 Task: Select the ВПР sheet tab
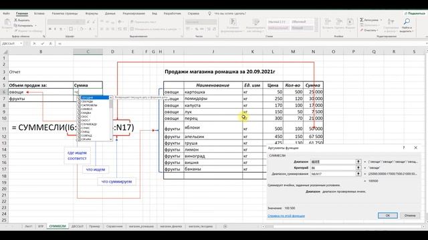pyautogui.click(x=41, y=227)
